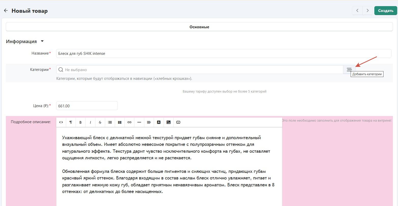Insert a bulleted list
The image size is (398, 206).
click(110, 122)
